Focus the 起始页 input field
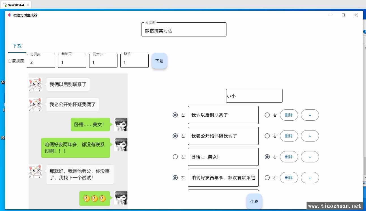366x211 pixels. coord(72,61)
